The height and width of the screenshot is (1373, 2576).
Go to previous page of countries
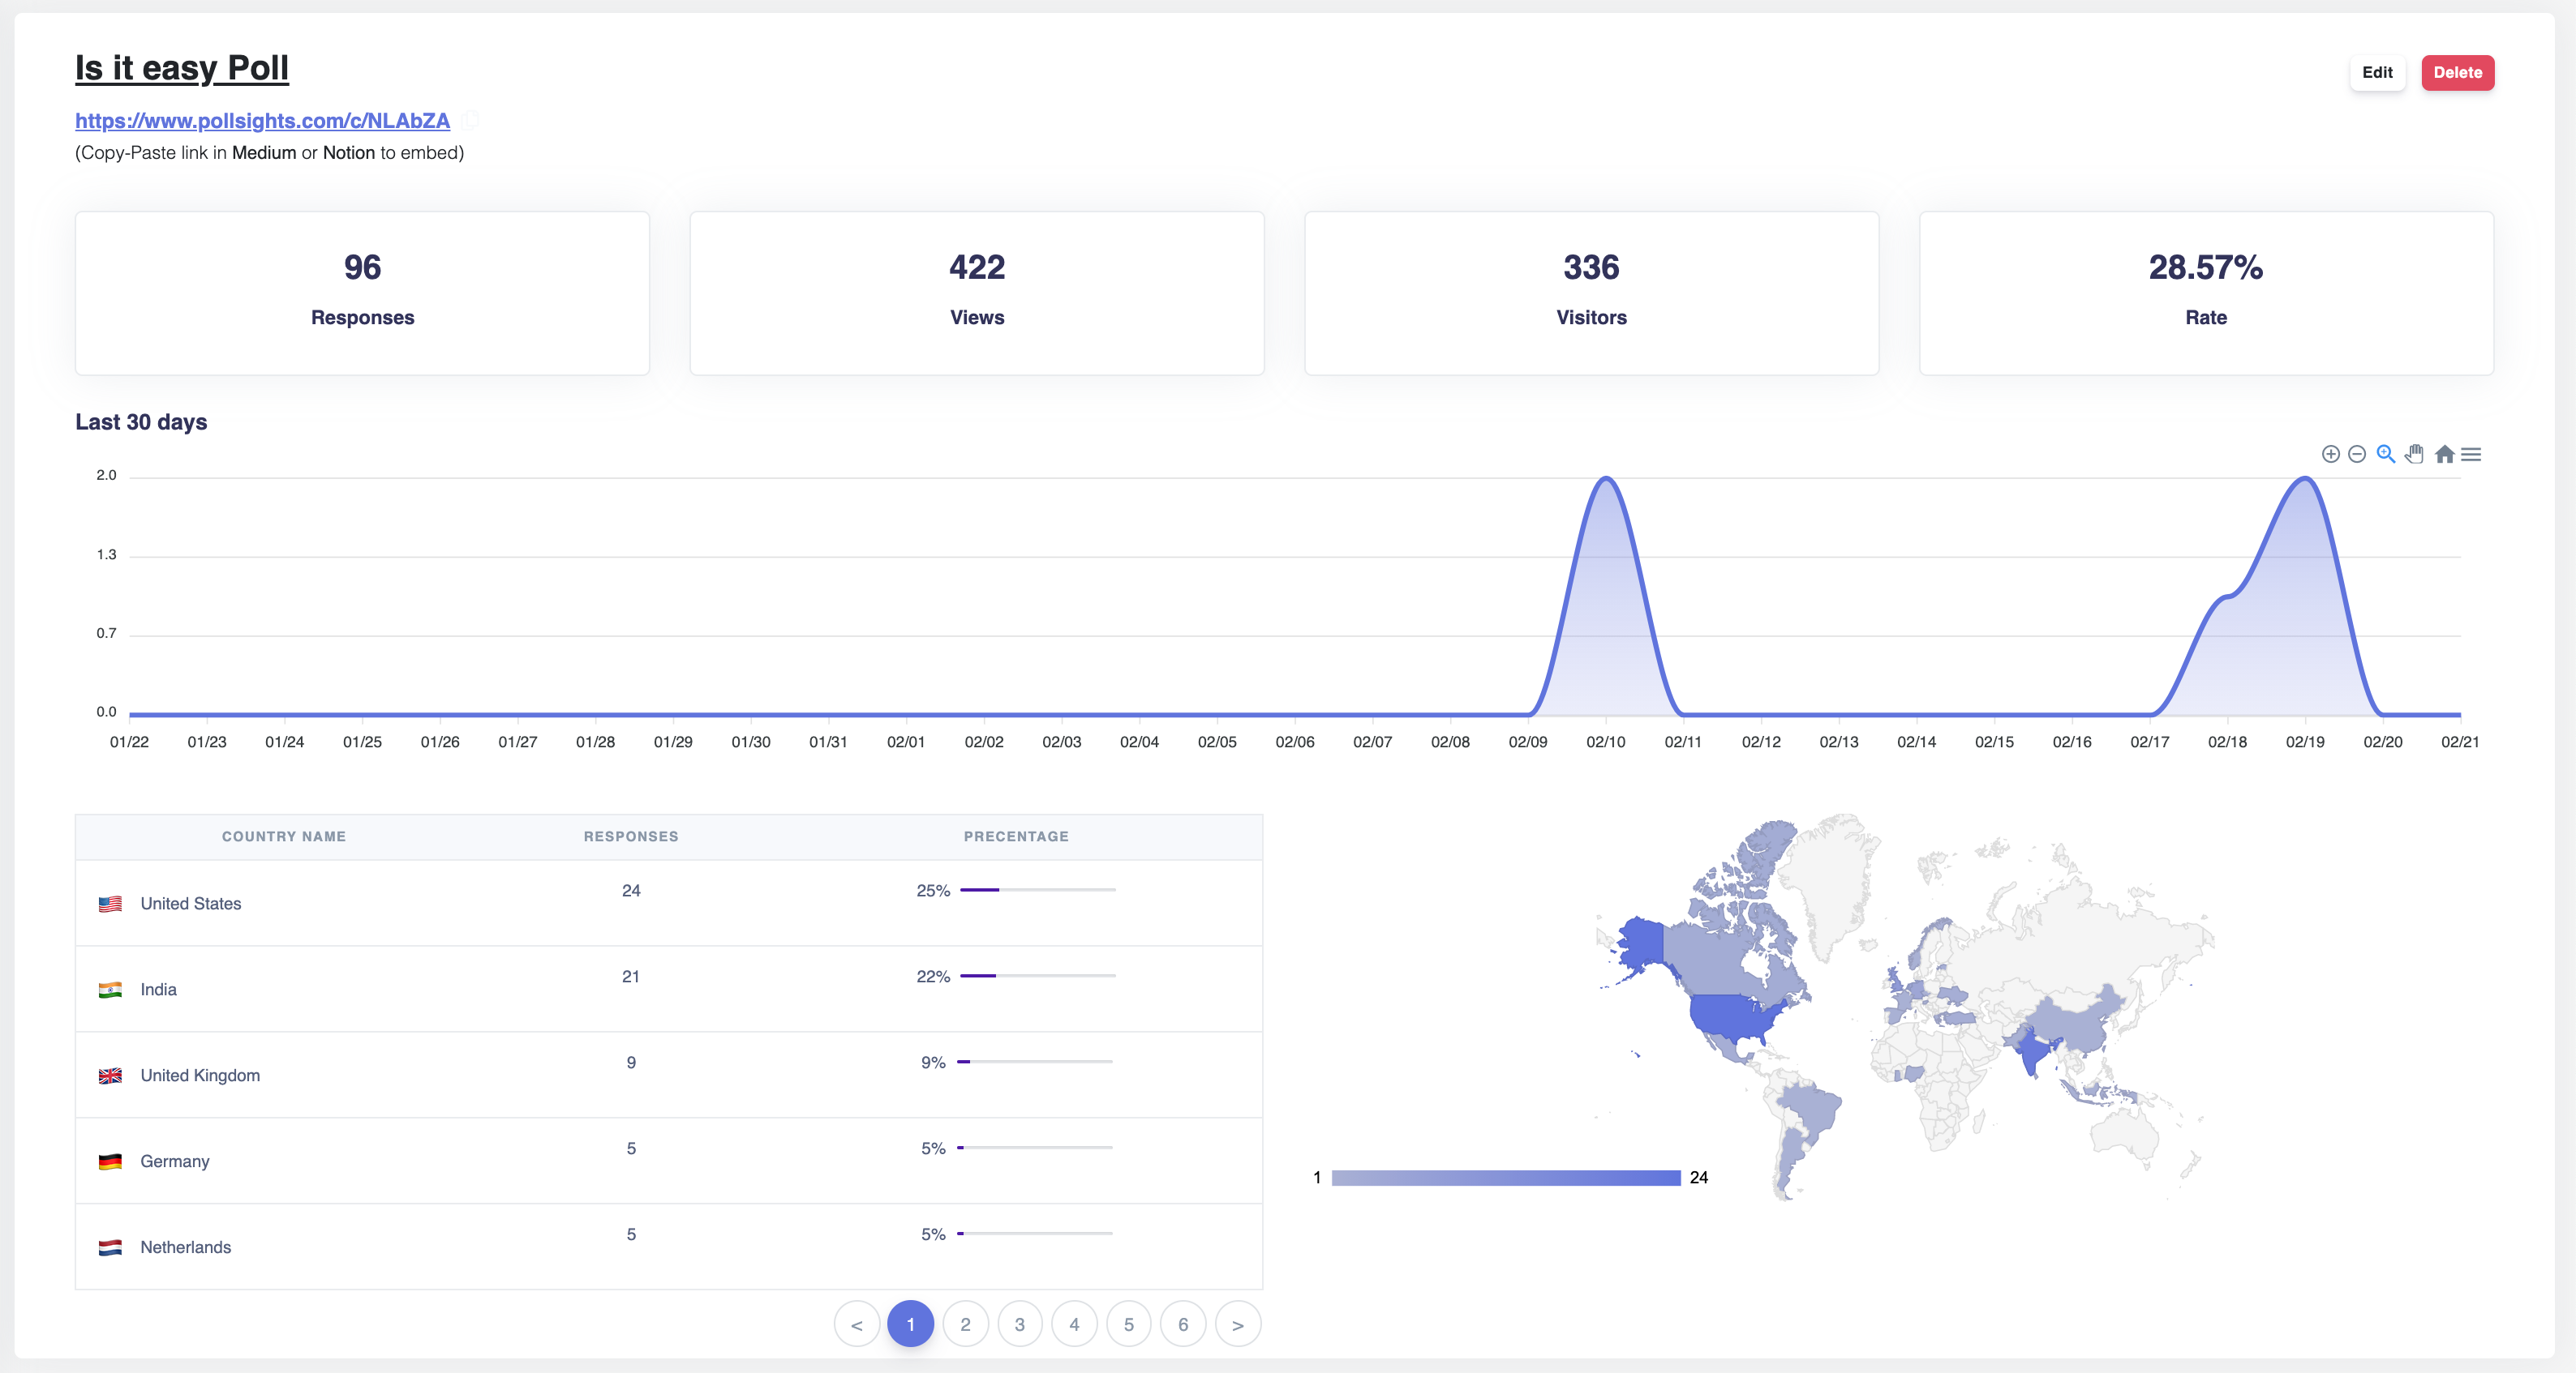tap(857, 1325)
